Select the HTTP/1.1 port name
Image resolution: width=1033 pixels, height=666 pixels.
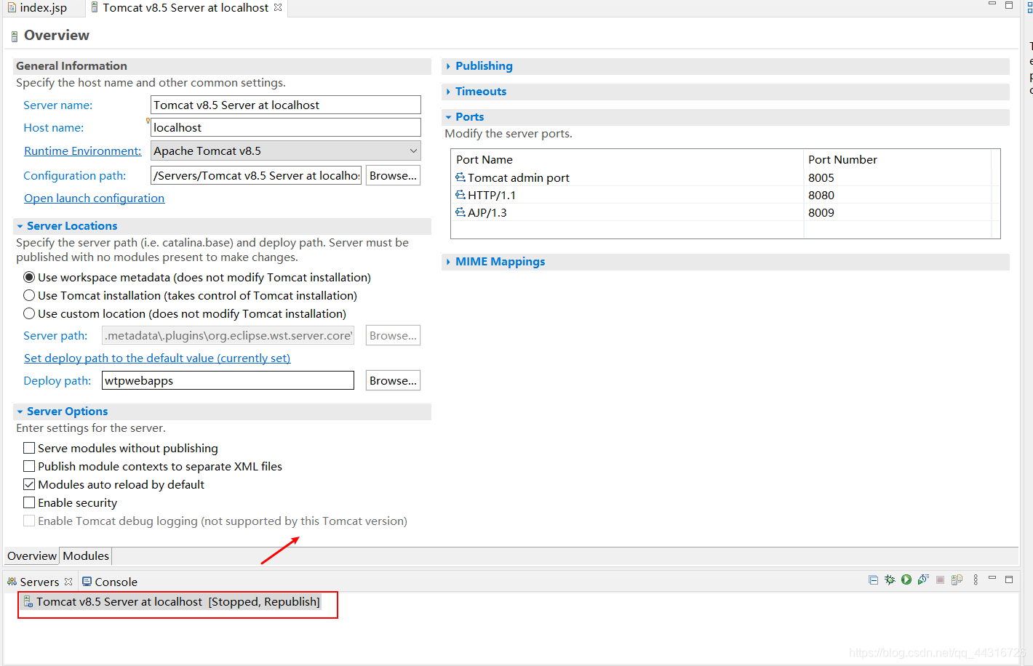[492, 195]
